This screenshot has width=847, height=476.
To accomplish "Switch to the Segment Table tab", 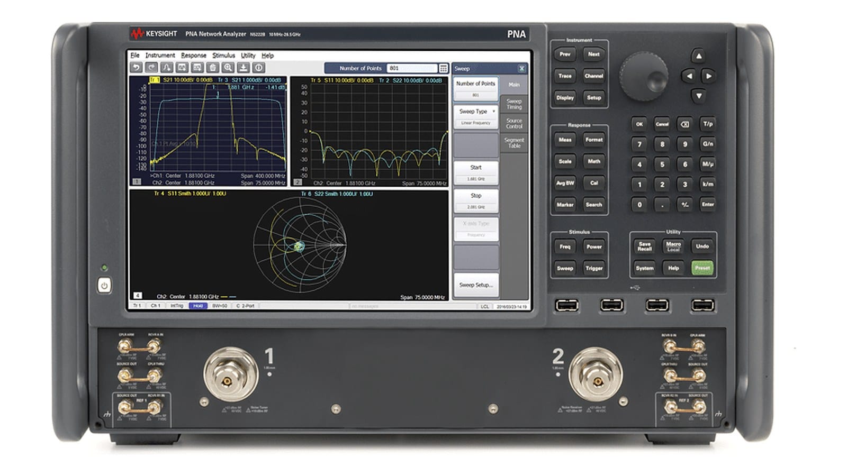I will click(514, 143).
